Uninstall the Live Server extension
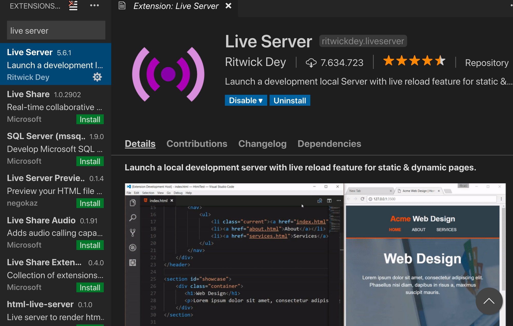Screen dimensions: 513x326 pos(290,100)
